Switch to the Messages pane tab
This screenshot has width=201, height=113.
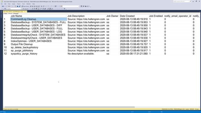16,13
